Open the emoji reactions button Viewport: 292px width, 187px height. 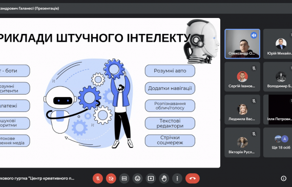pyautogui.click(x=137, y=178)
